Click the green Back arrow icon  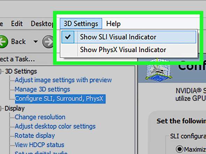[x=3, y=42]
